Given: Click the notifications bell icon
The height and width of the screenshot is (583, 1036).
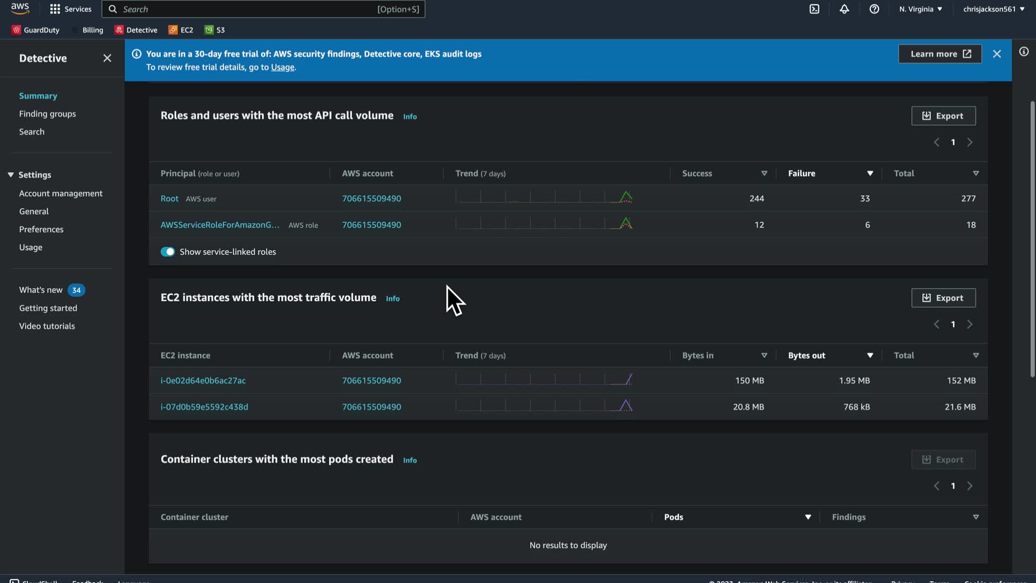Looking at the screenshot, I should (844, 9).
